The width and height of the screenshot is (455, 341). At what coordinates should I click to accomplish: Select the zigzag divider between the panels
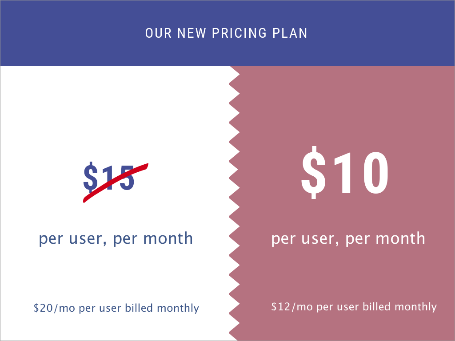pyautogui.click(x=234, y=203)
